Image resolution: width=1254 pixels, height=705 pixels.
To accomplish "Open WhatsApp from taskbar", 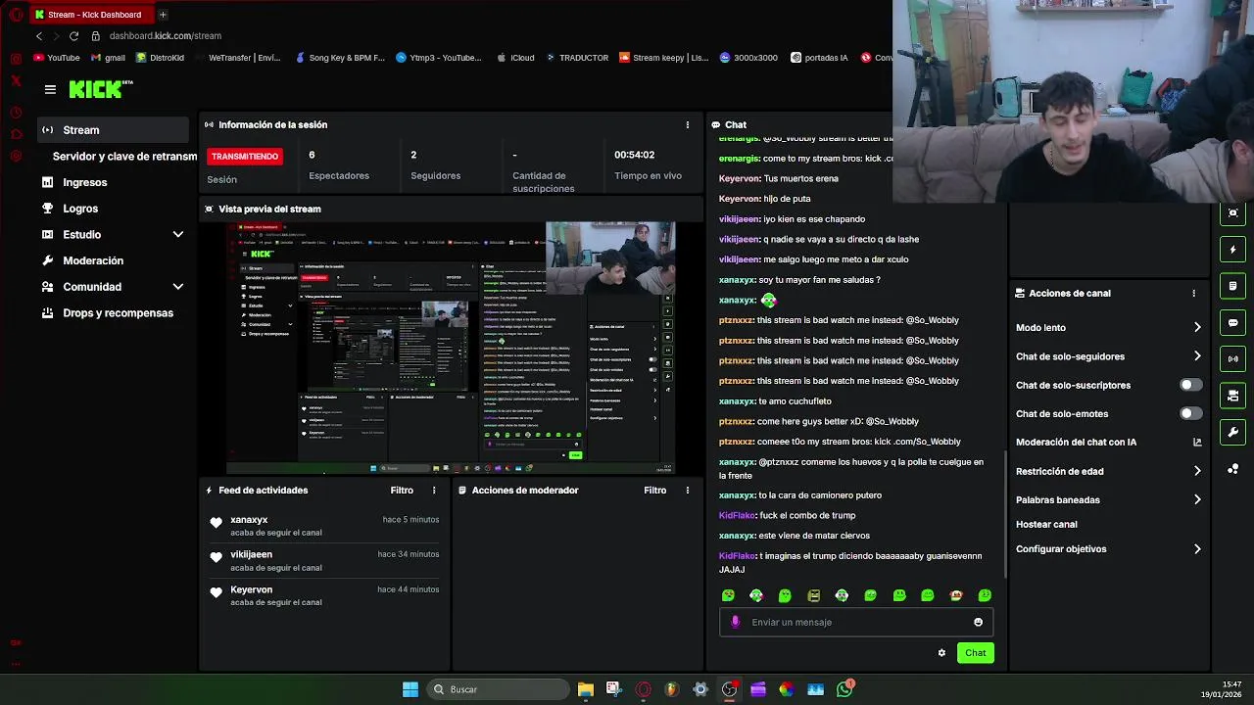I will pos(844,689).
